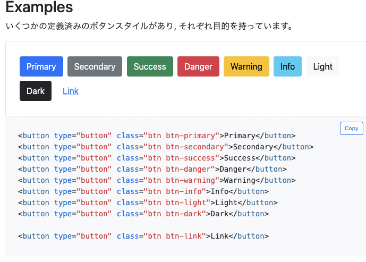Click the btn-danger code line
Screen dimensions: 366x262
[x=152, y=170]
